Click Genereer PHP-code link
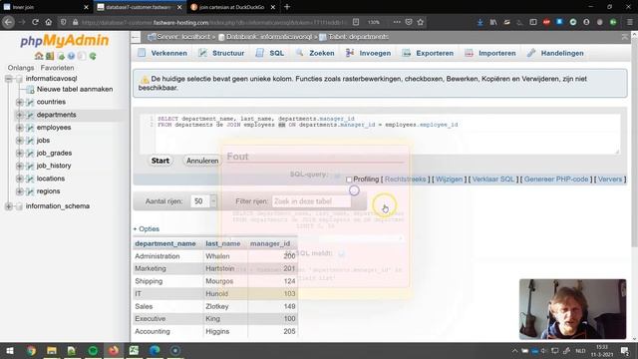Screen dimensions: 638x359 (556, 179)
